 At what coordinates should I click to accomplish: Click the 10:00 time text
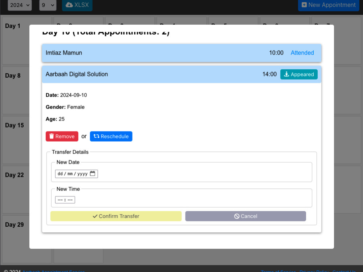276,53
